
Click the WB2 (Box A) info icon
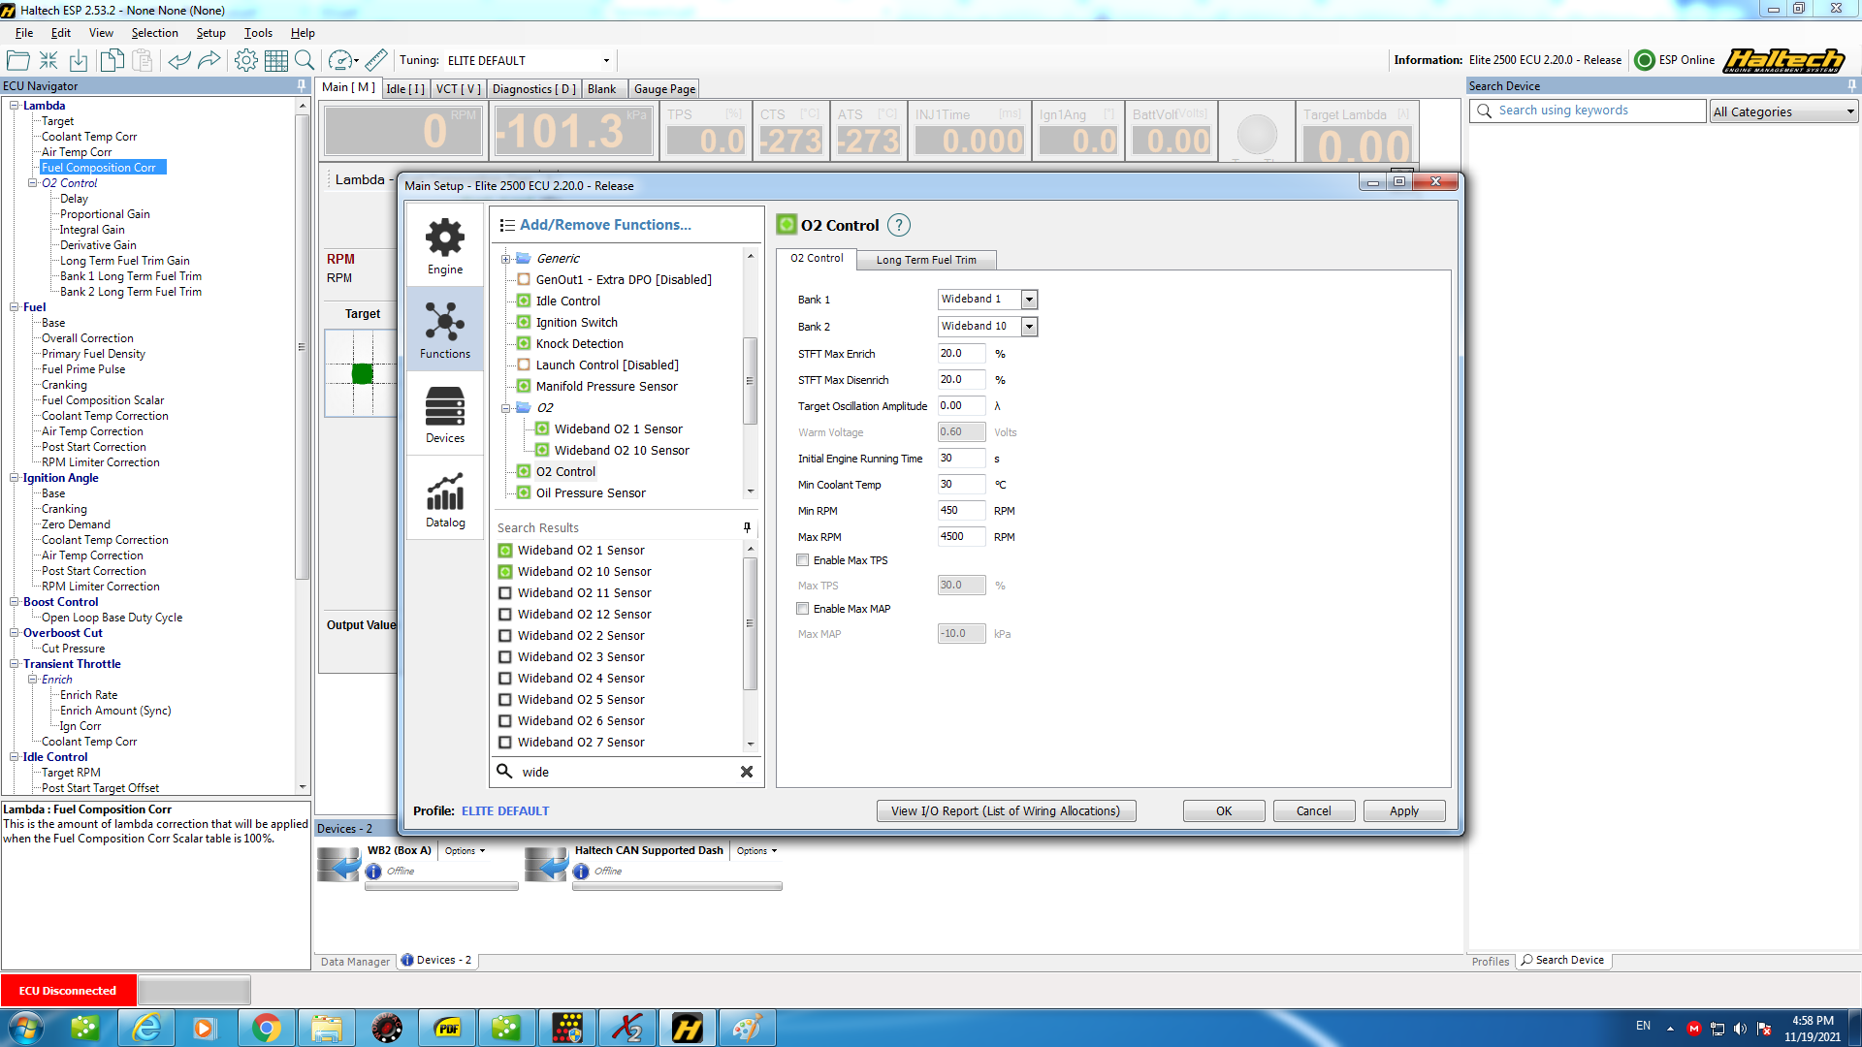tap(373, 872)
